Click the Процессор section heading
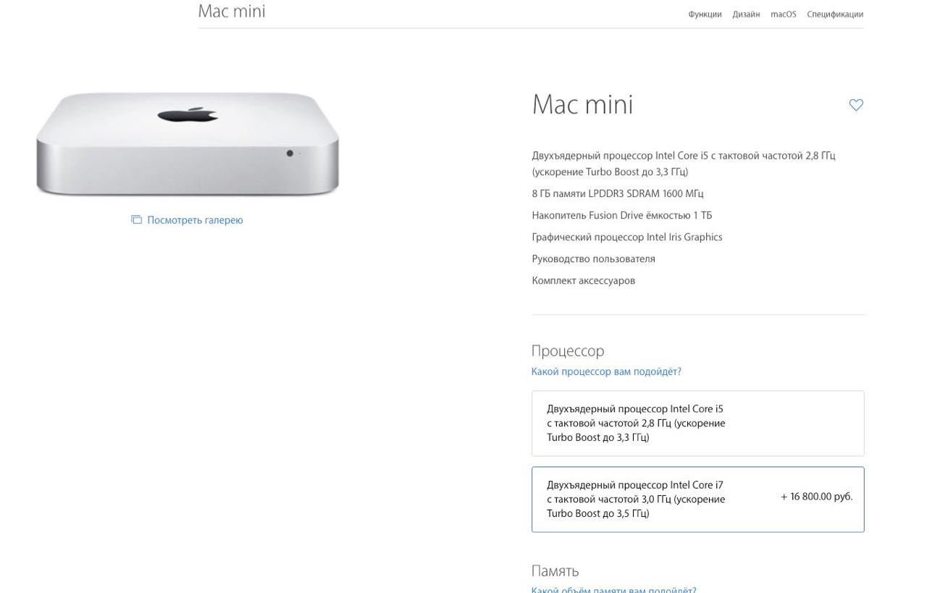This screenshot has height=593, width=927. (x=568, y=350)
